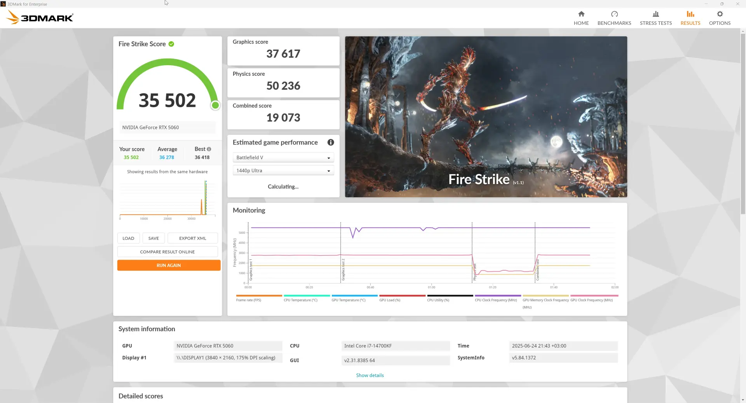
Task: Click the orange RUN AGAIN button
Action: (169, 266)
